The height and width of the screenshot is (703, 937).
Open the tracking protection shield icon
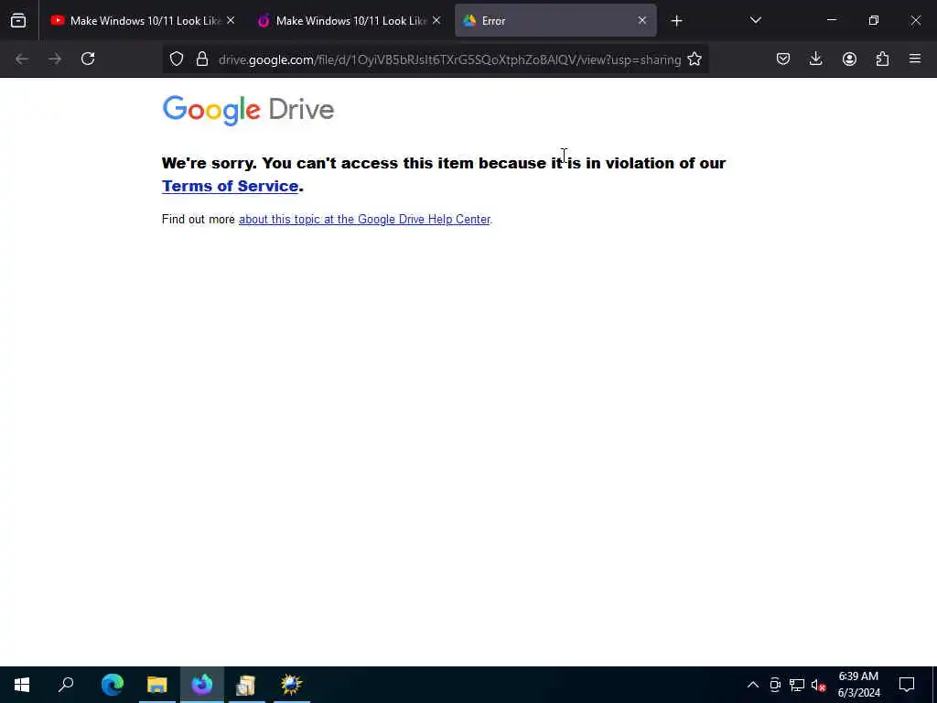177,59
